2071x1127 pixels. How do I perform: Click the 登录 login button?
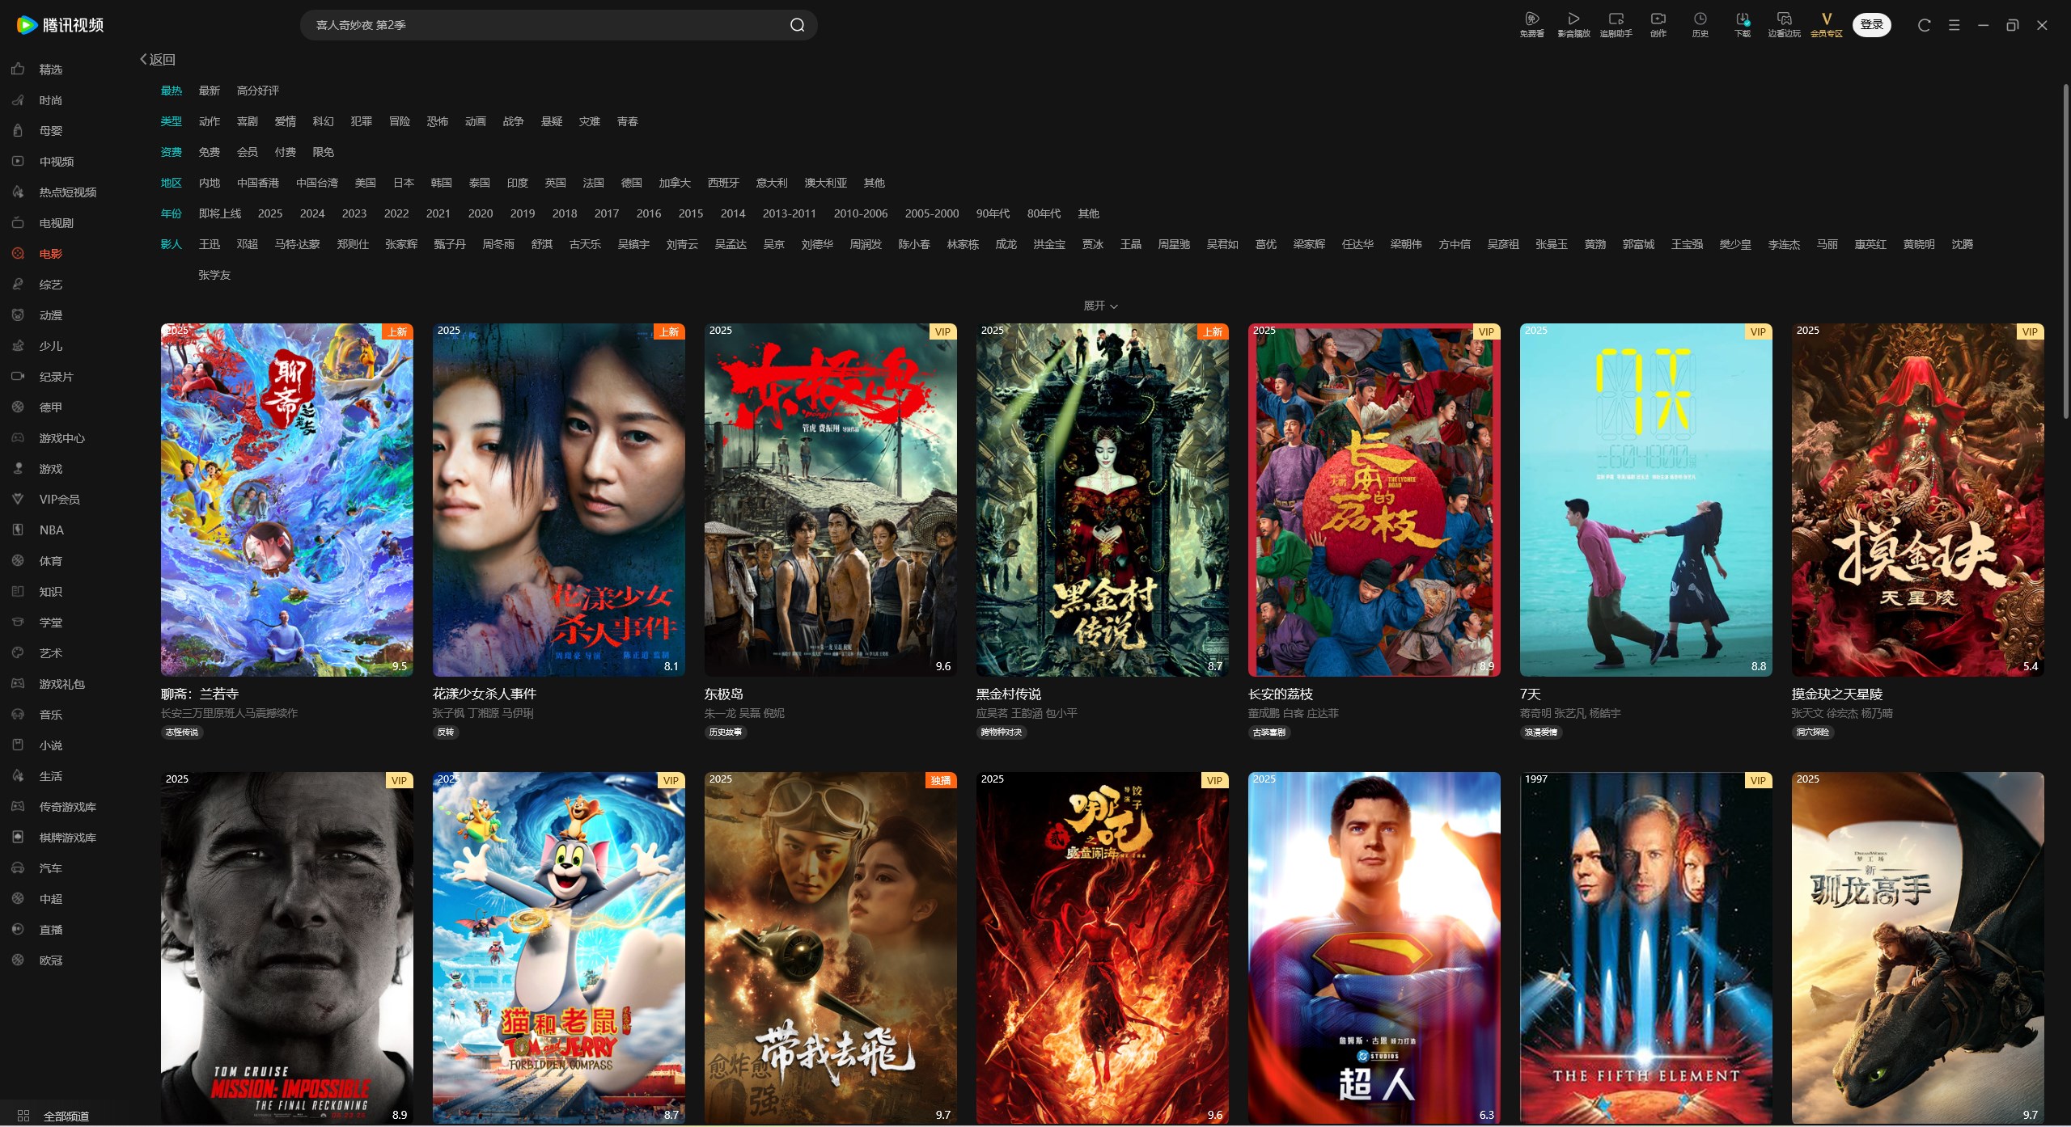1871,24
